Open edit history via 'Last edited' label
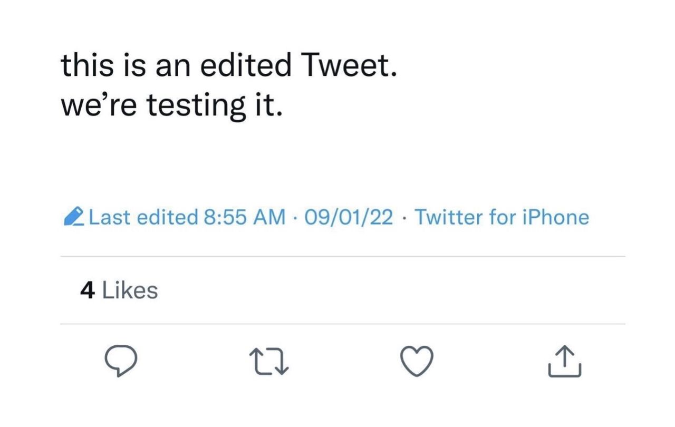Image resolution: width=675 pixels, height=427 pixels. 142,217
